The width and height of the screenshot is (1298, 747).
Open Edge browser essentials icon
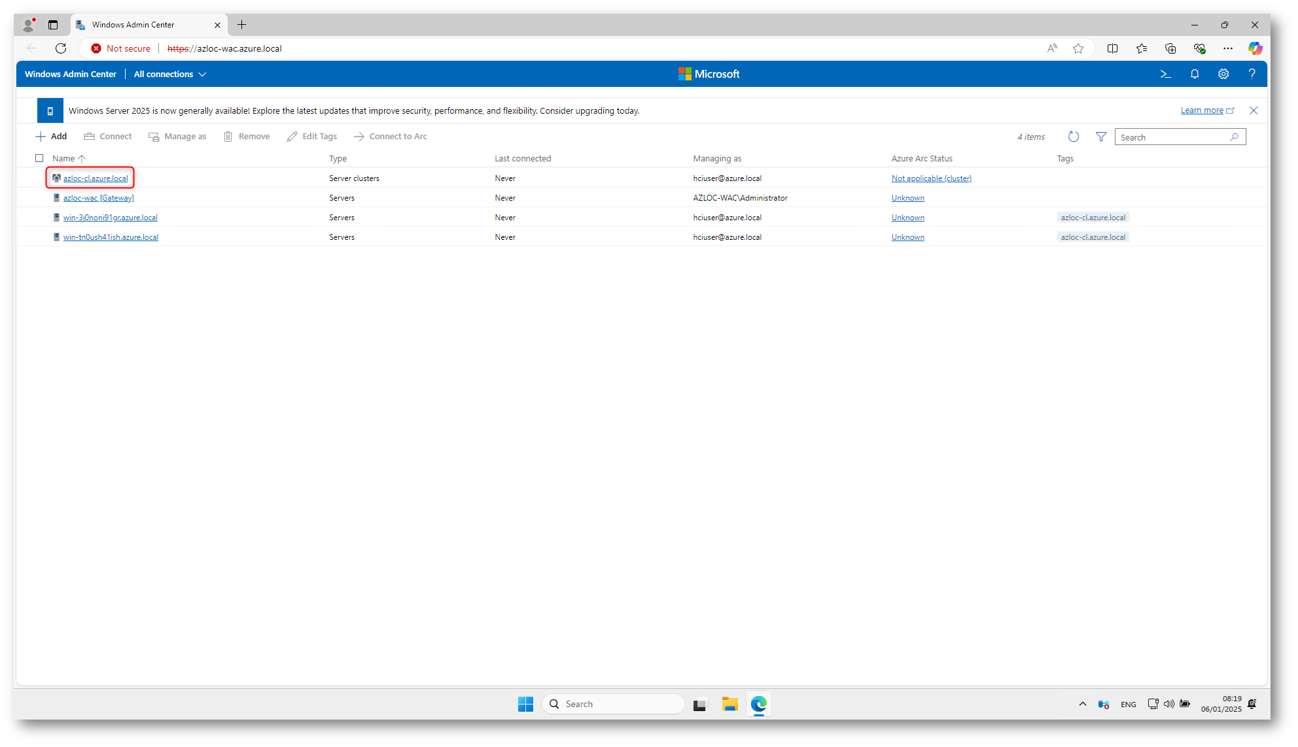coord(1199,48)
